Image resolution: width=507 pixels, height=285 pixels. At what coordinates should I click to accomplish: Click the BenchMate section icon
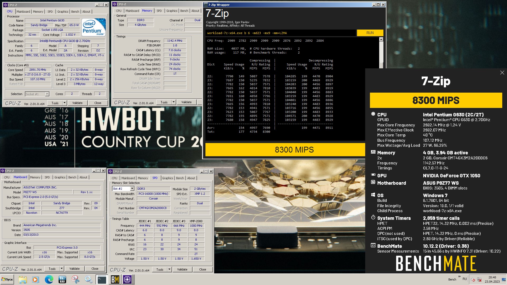click(373, 245)
